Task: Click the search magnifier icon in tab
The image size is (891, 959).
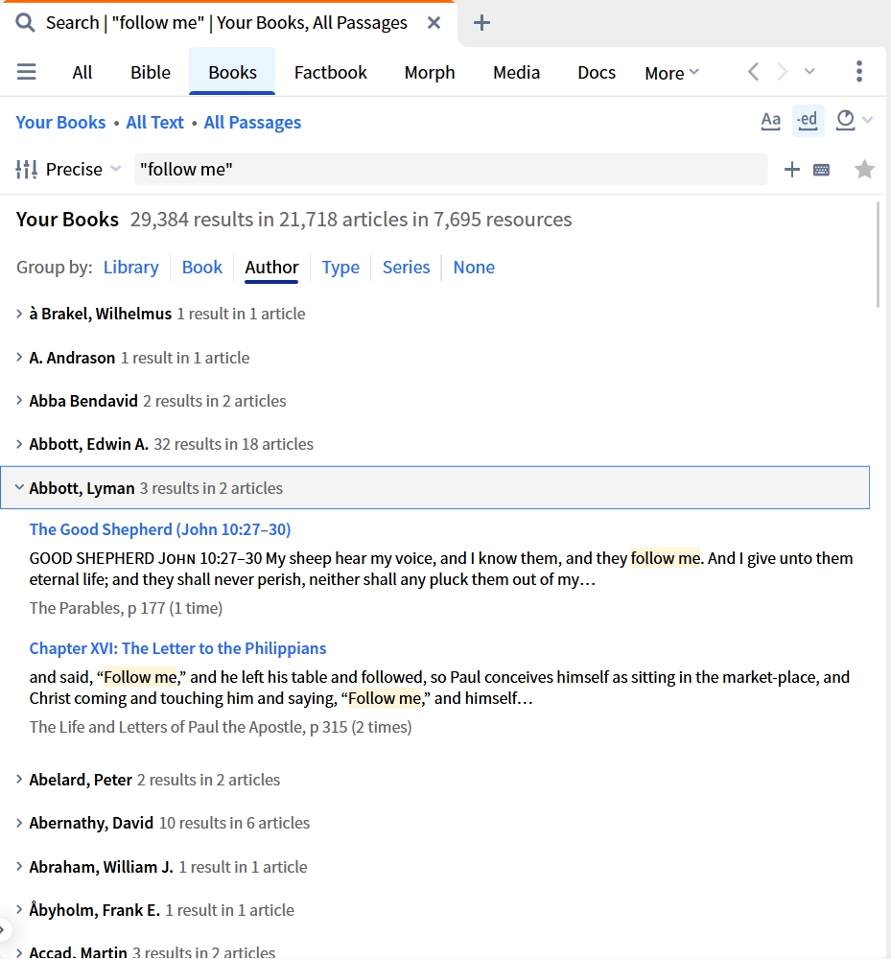Action: tap(25, 23)
